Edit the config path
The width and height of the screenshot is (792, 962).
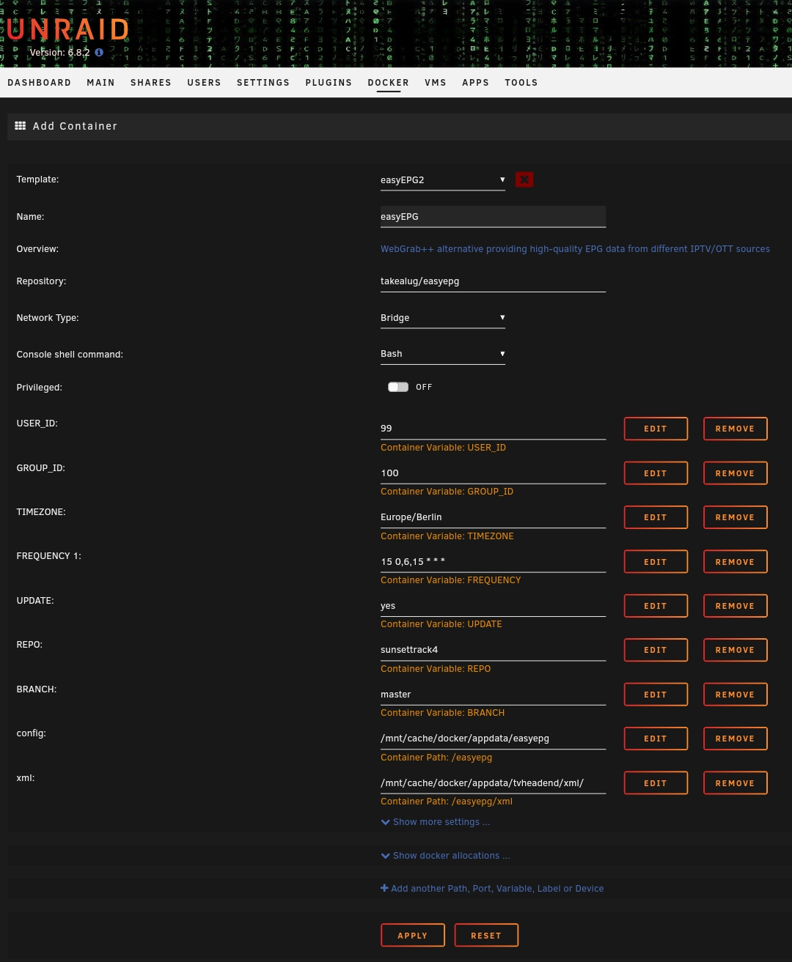[656, 739]
